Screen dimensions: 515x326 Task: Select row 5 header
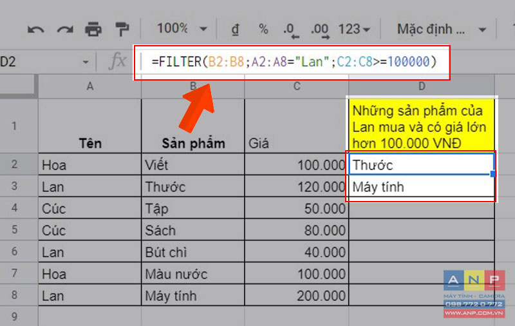coord(19,229)
